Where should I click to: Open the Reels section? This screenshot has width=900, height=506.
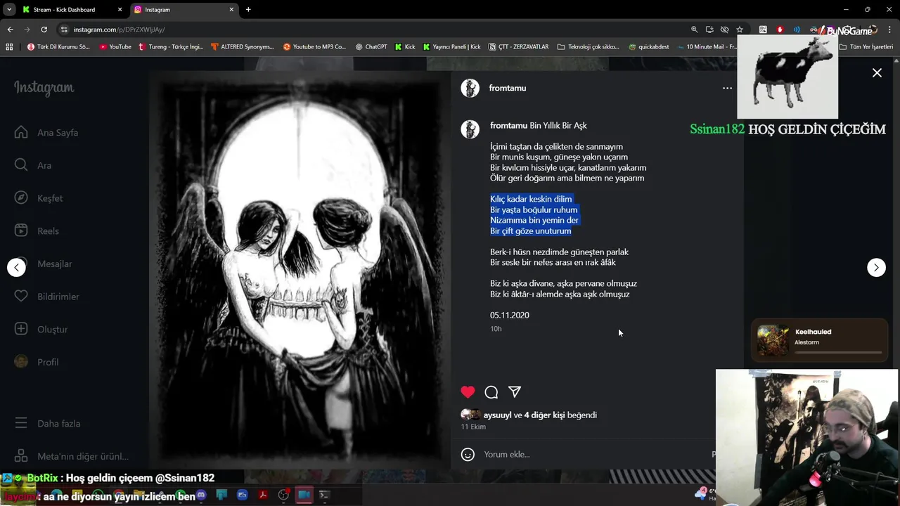click(x=37, y=231)
